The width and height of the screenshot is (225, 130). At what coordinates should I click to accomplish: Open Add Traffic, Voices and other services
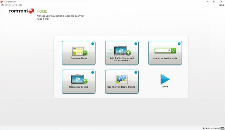tap(122, 53)
